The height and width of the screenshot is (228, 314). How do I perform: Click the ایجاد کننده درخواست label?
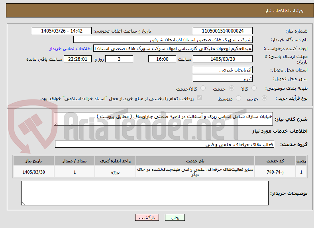pyautogui.click(x=286, y=49)
